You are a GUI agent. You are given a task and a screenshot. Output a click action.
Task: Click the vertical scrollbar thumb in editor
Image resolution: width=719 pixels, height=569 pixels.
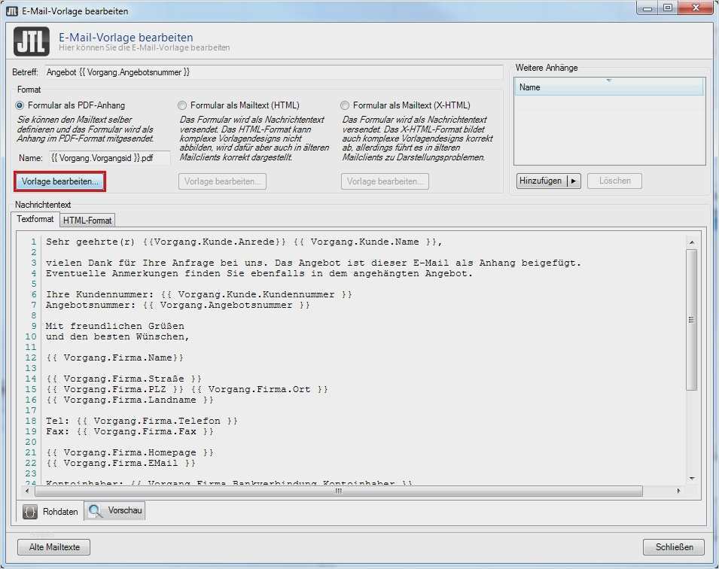click(691, 320)
